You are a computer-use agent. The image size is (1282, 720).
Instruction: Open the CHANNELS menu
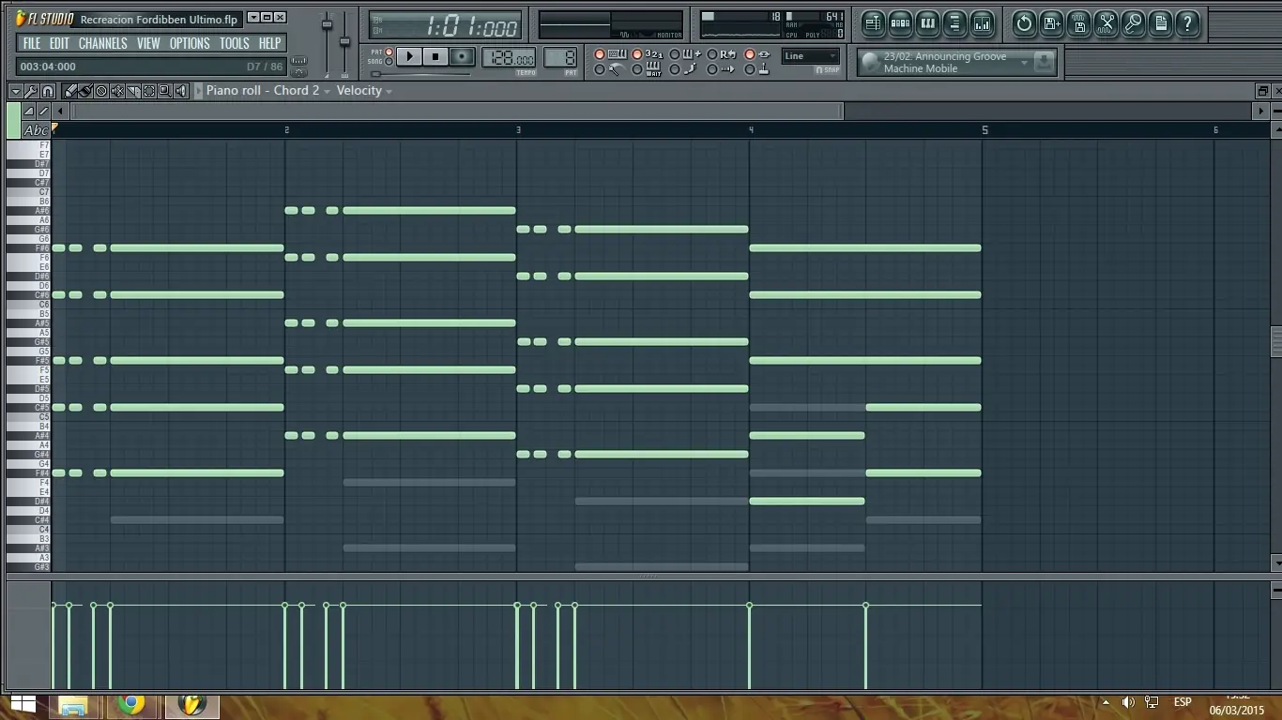pos(102,43)
